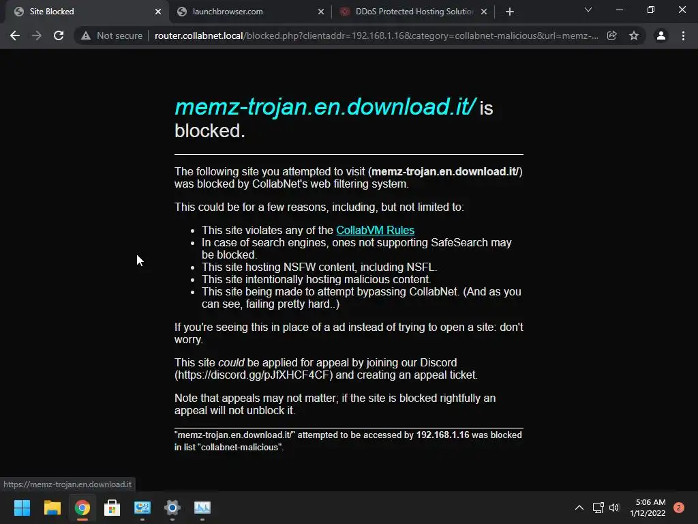
Task: Click the memz-trojan.en.download.it heading link
Action: click(325, 107)
